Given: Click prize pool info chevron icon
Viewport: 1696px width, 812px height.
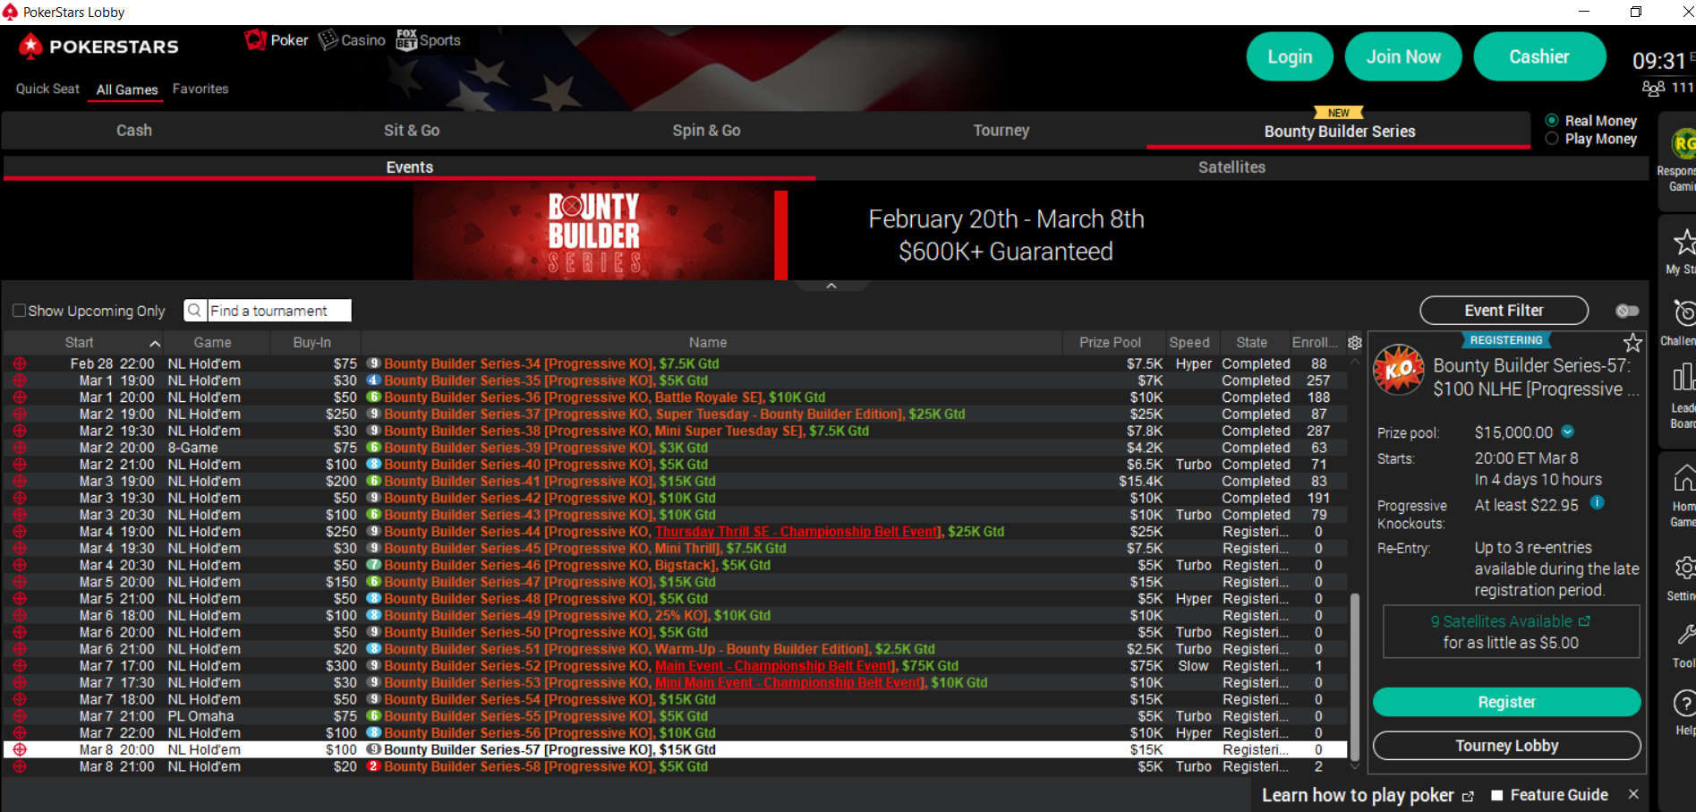Looking at the screenshot, I should [1567, 432].
